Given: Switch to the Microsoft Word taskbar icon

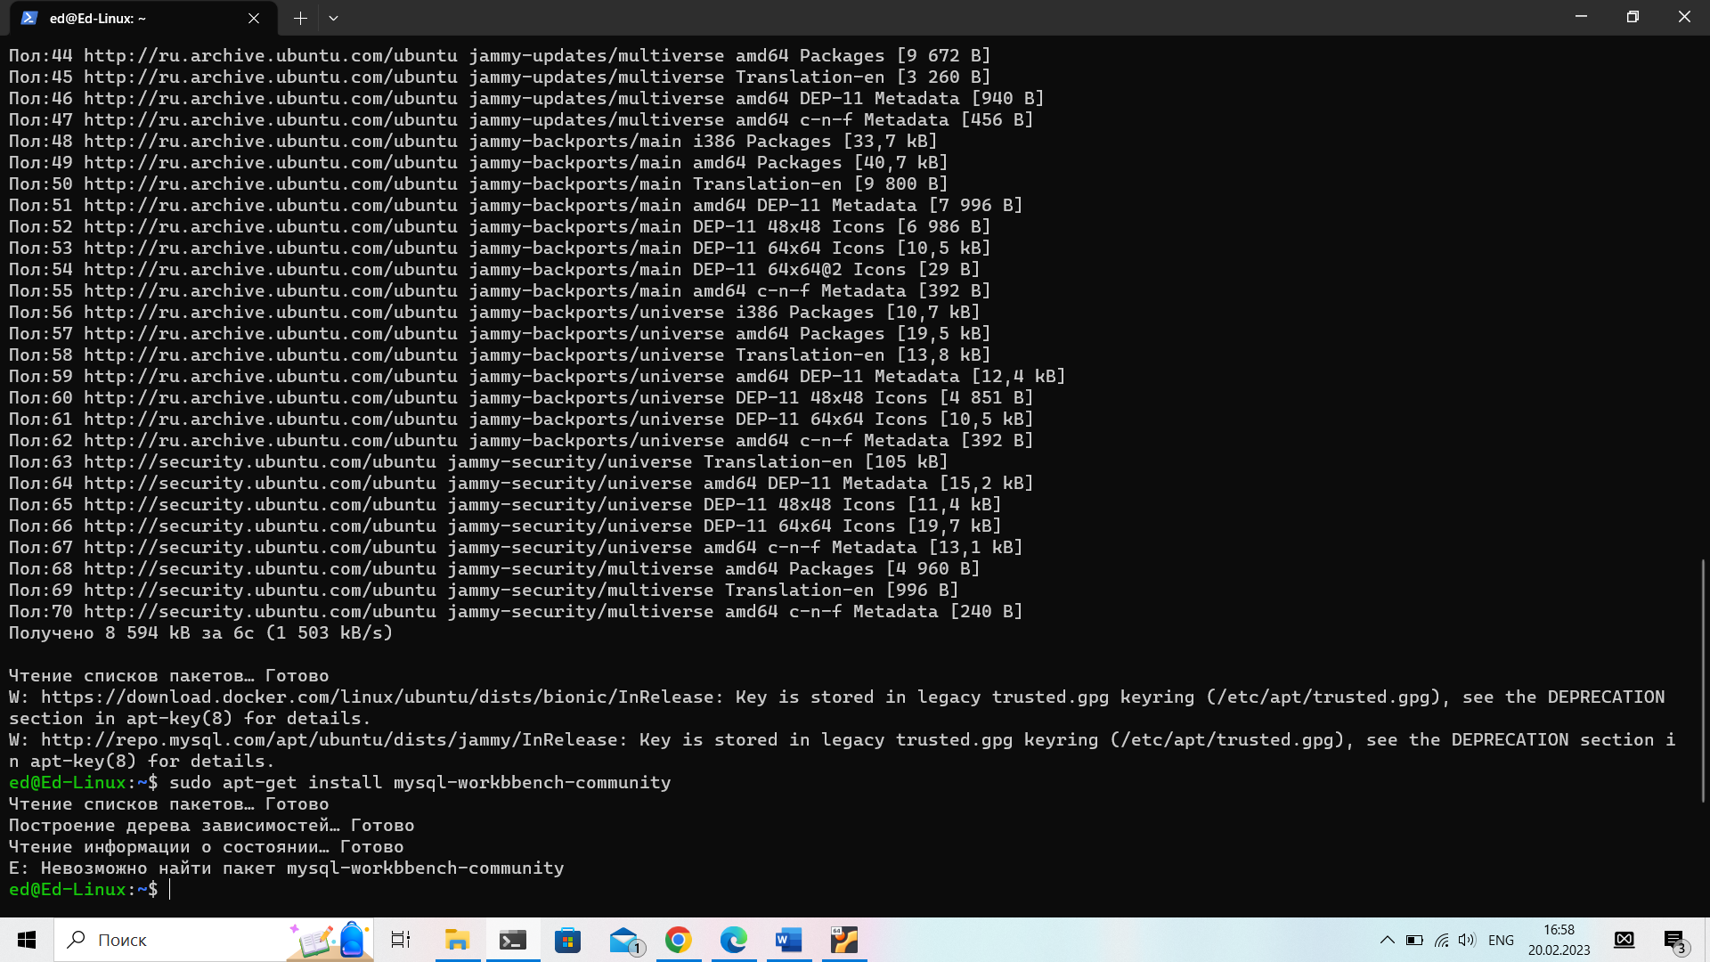Looking at the screenshot, I should (x=789, y=940).
